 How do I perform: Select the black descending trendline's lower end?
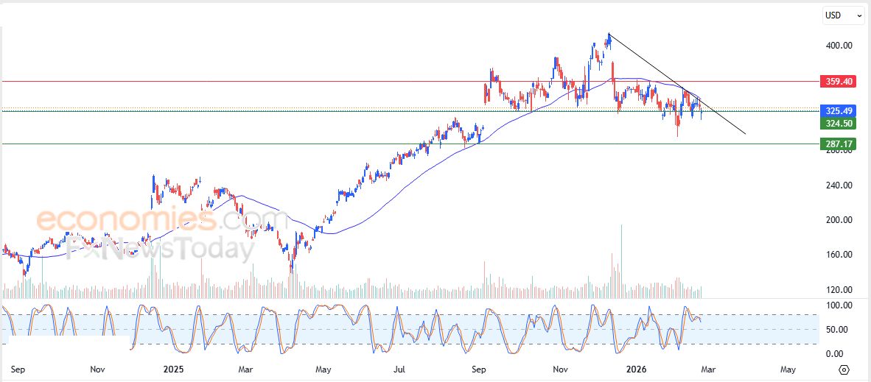[x=744, y=132]
